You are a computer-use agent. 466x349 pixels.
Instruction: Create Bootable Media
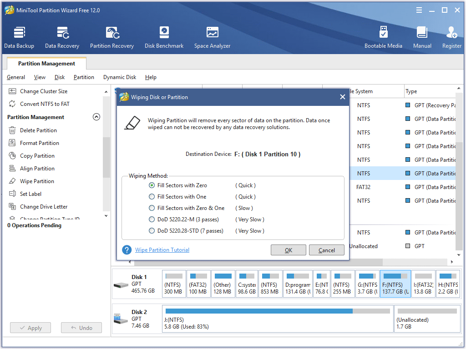pos(383,37)
